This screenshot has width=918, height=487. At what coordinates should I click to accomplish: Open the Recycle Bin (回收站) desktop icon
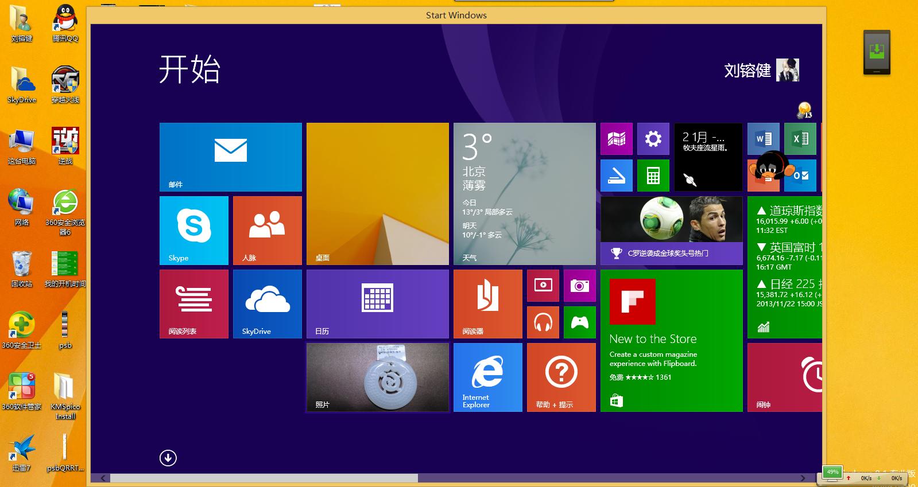tap(22, 268)
